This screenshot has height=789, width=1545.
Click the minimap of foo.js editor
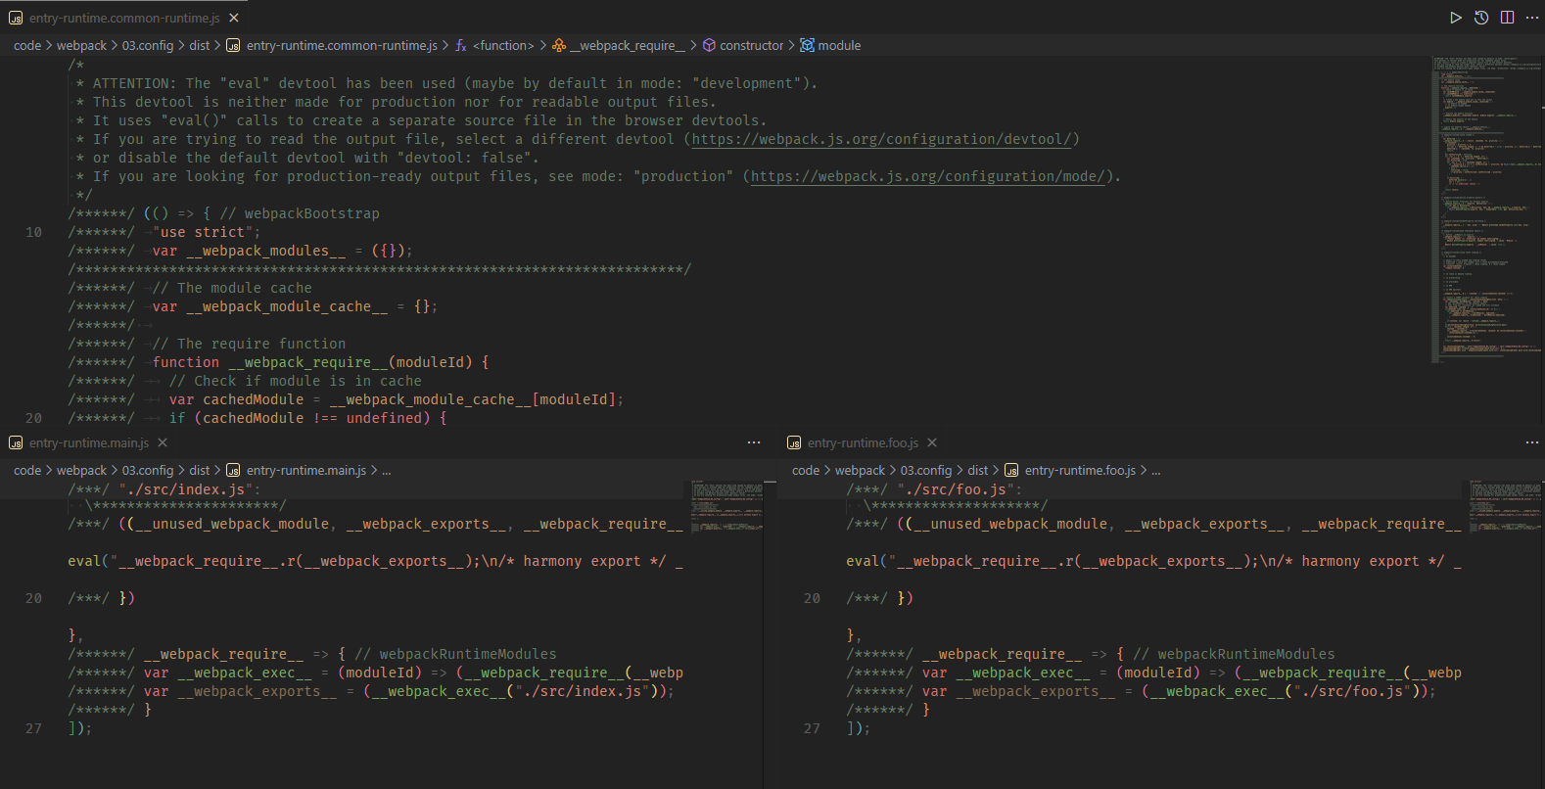(x=1505, y=505)
